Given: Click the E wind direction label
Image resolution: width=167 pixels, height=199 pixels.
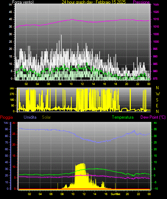Looking at the screenshot, I should point(157,105).
